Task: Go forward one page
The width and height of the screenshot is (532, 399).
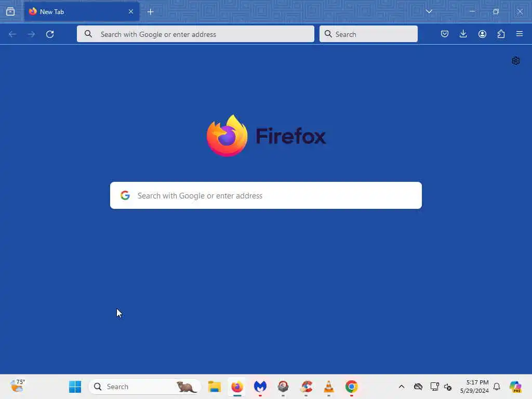Action: pyautogui.click(x=31, y=34)
